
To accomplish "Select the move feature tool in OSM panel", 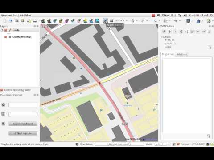I will [x=170, y=32].
